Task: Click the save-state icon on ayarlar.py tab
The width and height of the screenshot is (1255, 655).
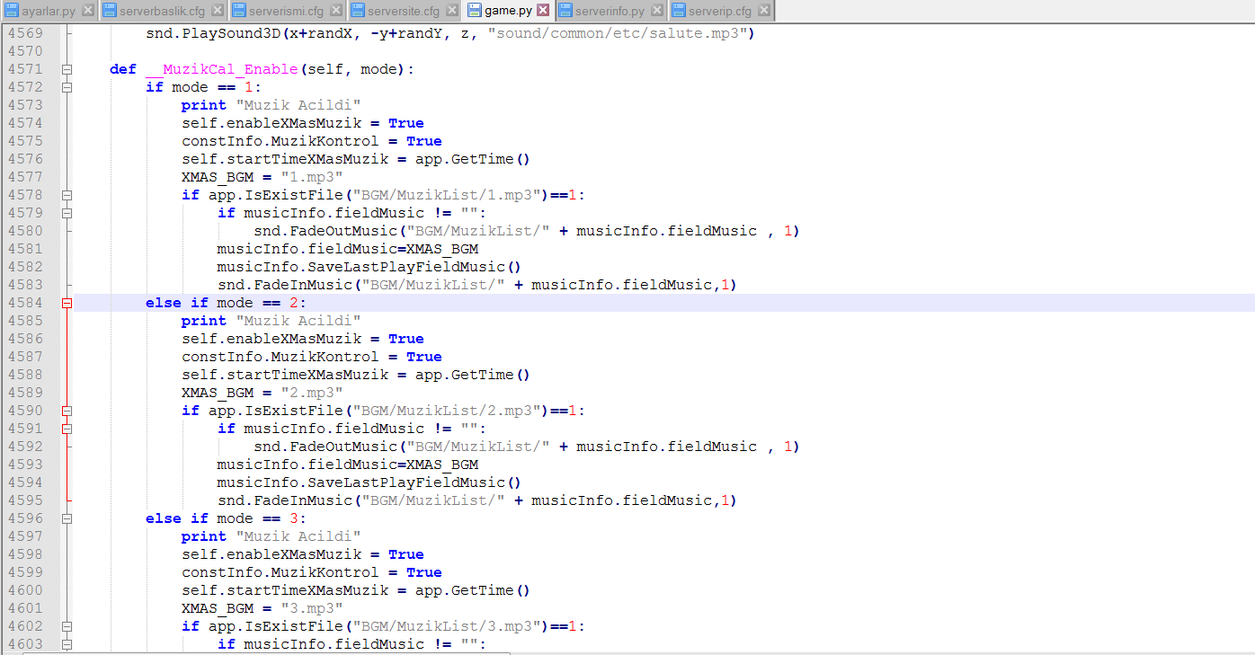Action: point(12,11)
